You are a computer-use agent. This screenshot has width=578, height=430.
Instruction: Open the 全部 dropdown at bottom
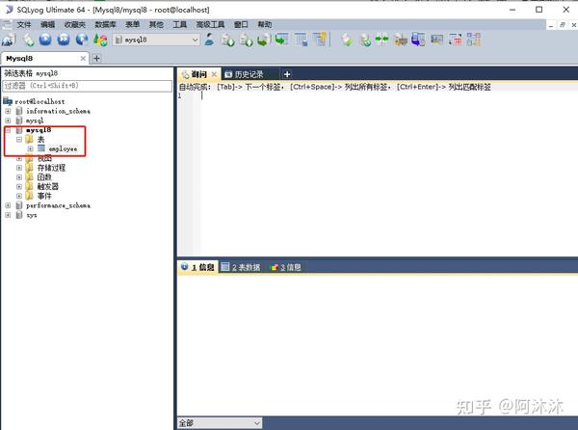tap(220, 422)
